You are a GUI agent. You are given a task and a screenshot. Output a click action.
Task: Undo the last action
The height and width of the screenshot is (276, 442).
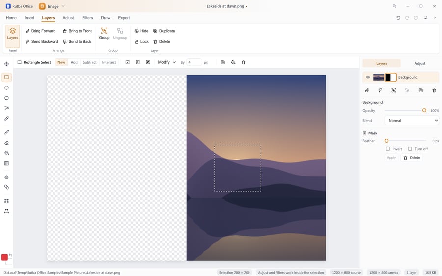point(398,18)
